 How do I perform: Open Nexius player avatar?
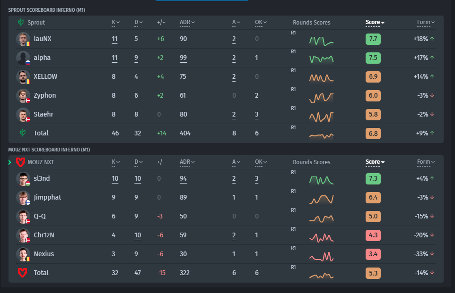[x=23, y=254]
